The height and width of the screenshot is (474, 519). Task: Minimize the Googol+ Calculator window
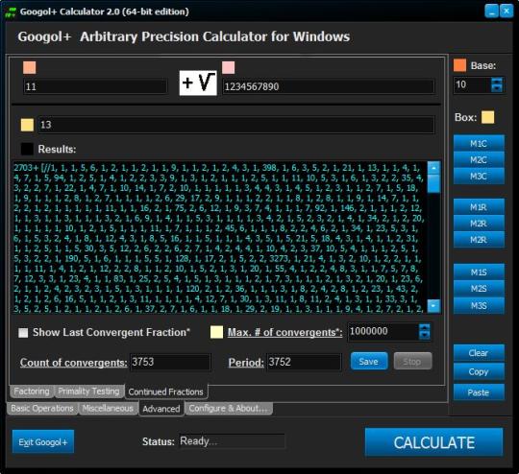pos(491,12)
